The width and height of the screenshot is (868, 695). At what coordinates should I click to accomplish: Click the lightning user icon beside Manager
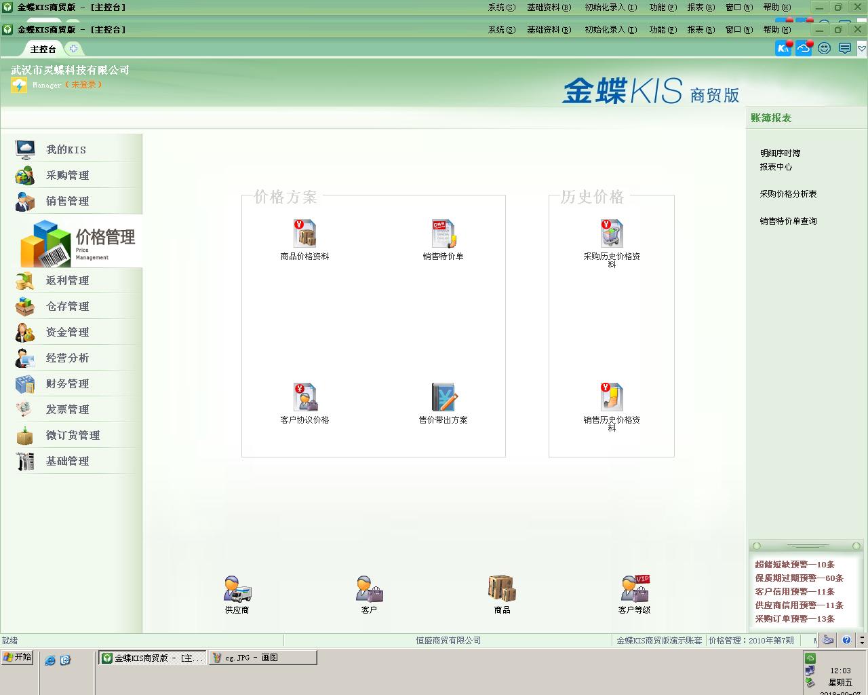(19, 85)
